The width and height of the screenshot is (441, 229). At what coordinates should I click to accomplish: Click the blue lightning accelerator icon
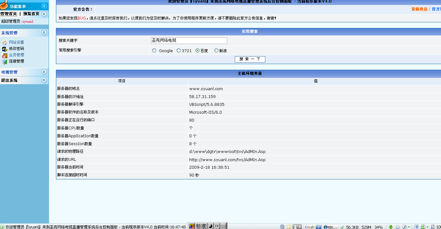click(405, 227)
